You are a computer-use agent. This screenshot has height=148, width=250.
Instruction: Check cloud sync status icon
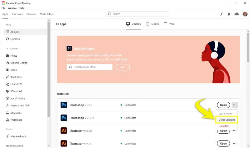coord(237,14)
